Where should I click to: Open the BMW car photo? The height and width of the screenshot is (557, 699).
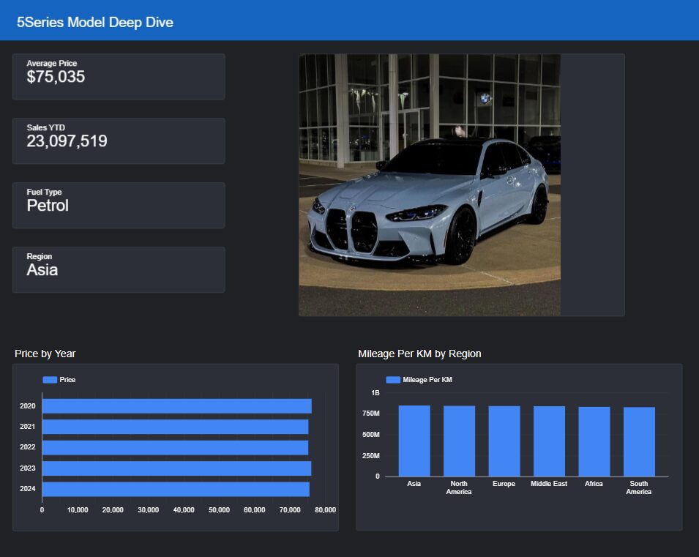[430, 185]
